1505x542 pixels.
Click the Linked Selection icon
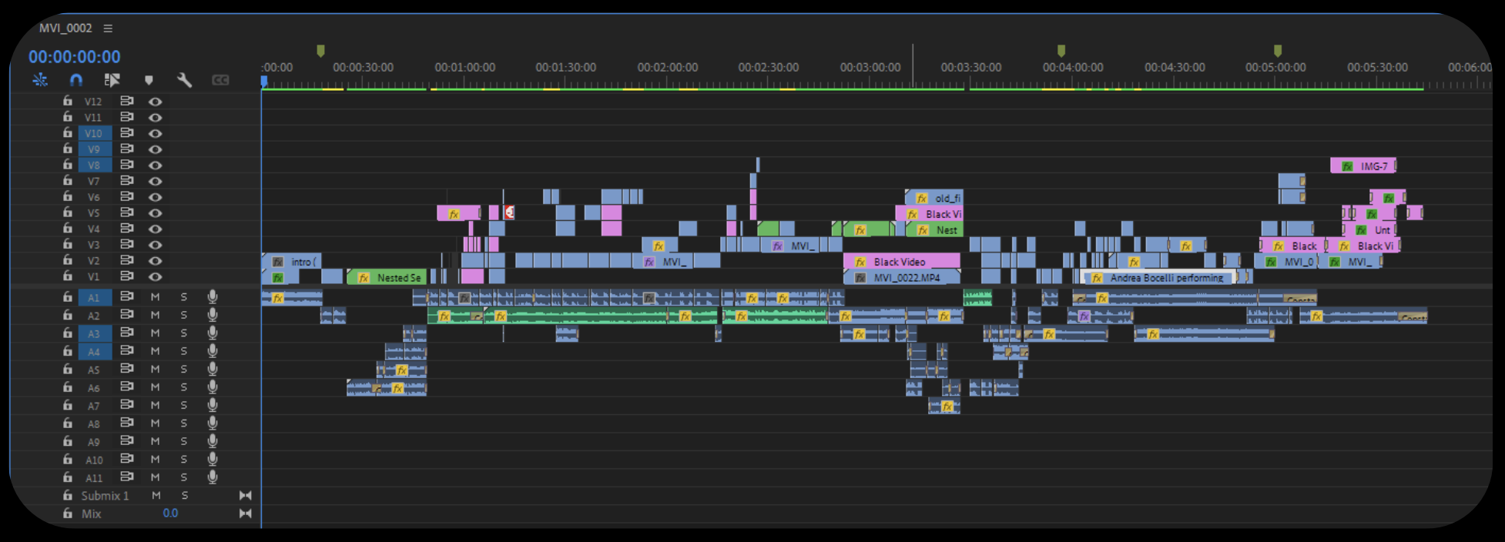(112, 79)
